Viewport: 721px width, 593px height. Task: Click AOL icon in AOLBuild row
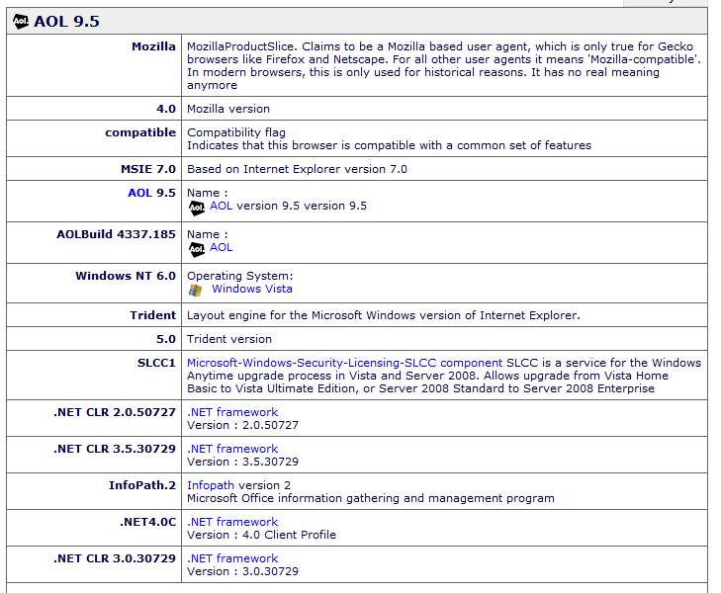(x=197, y=249)
